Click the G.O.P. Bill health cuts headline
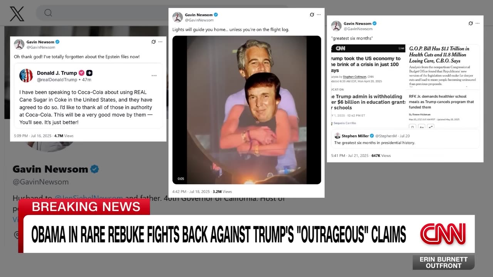Image resolution: width=493 pixels, height=277 pixels. coord(439,55)
